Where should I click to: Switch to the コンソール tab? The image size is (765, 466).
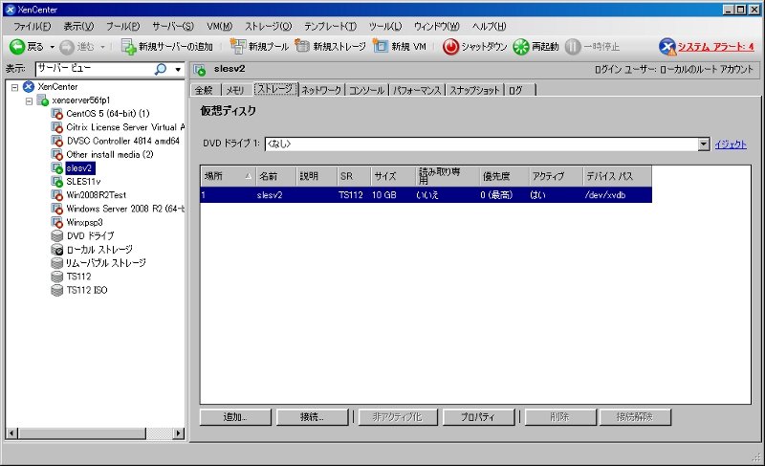click(367, 90)
